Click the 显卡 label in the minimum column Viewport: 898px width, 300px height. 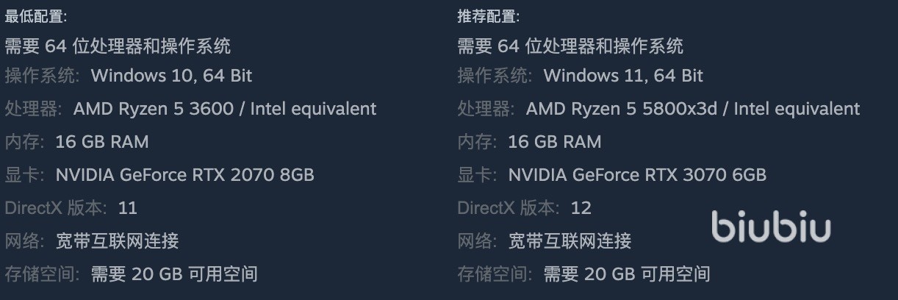point(22,175)
